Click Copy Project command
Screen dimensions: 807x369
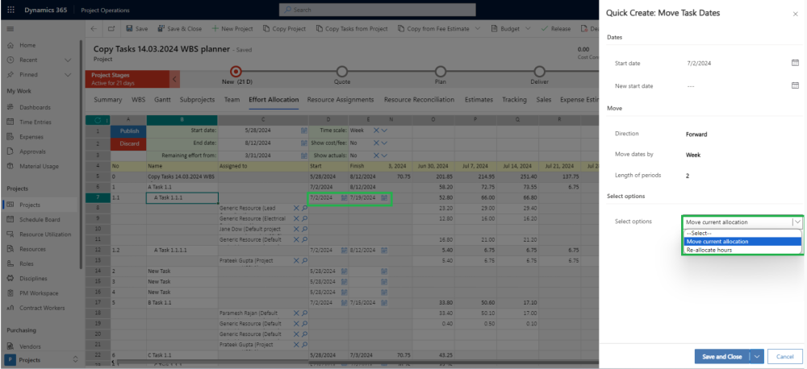284,29
